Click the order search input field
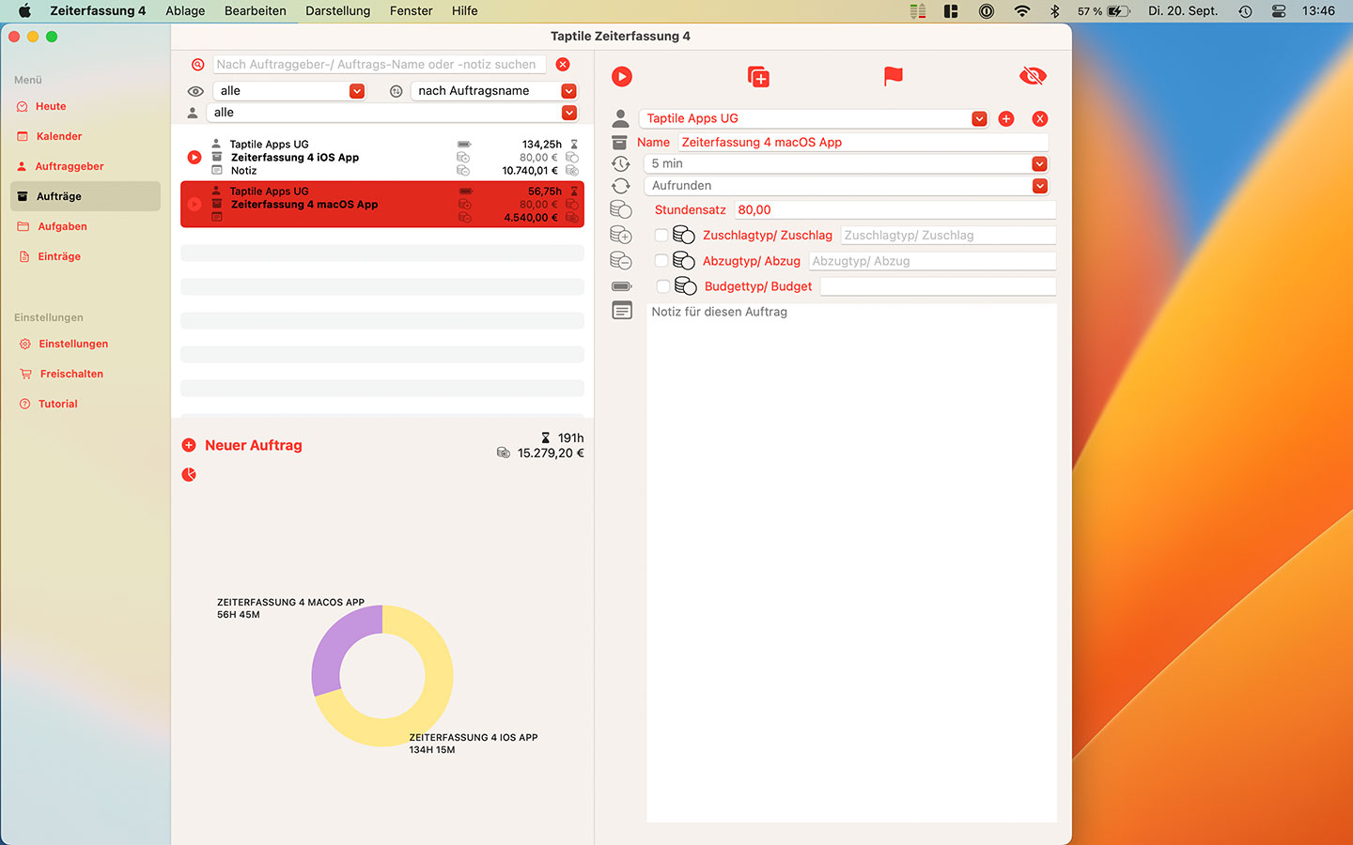This screenshot has width=1353, height=845. (380, 65)
